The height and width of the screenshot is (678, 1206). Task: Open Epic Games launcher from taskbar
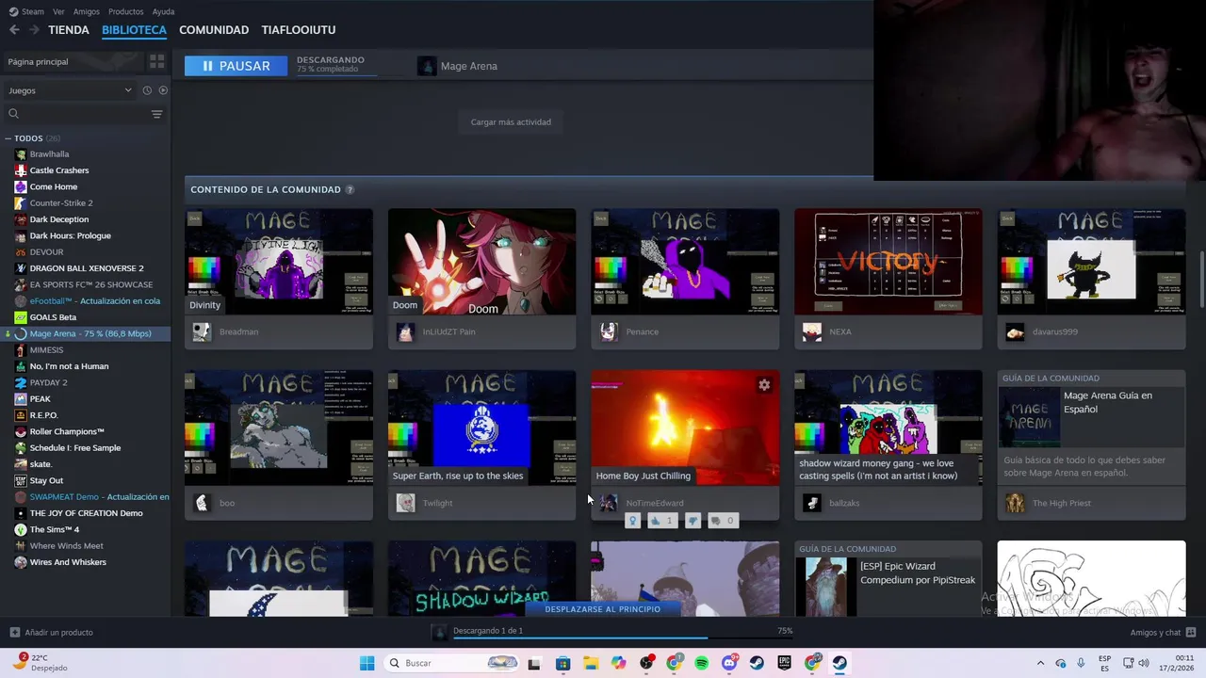coord(785,663)
